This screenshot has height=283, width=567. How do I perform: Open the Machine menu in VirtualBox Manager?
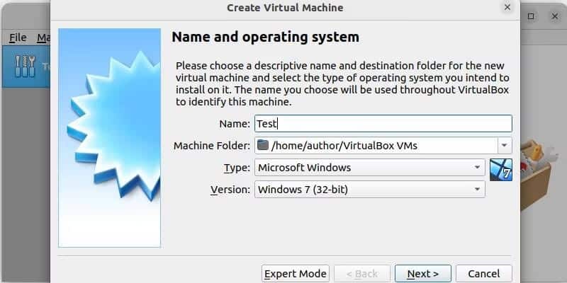(x=43, y=37)
